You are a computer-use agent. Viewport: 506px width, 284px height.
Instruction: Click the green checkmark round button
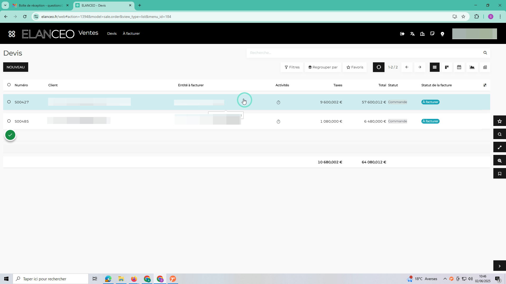[10, 135]
